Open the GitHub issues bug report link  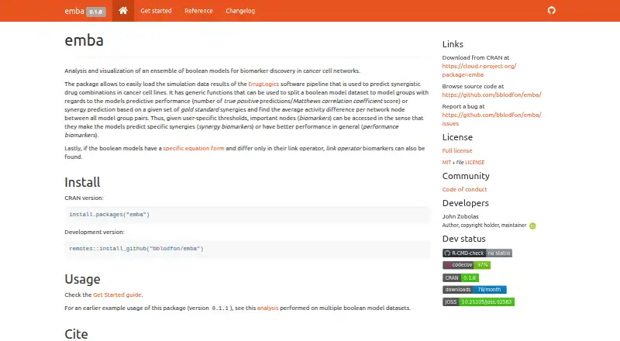pyautogui.click(x=491, y=119)
